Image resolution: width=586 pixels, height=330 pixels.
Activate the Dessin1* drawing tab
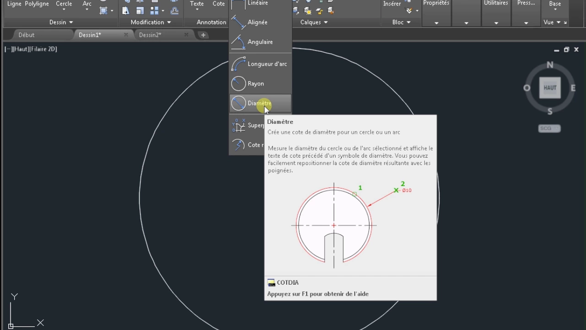(90, 35)
